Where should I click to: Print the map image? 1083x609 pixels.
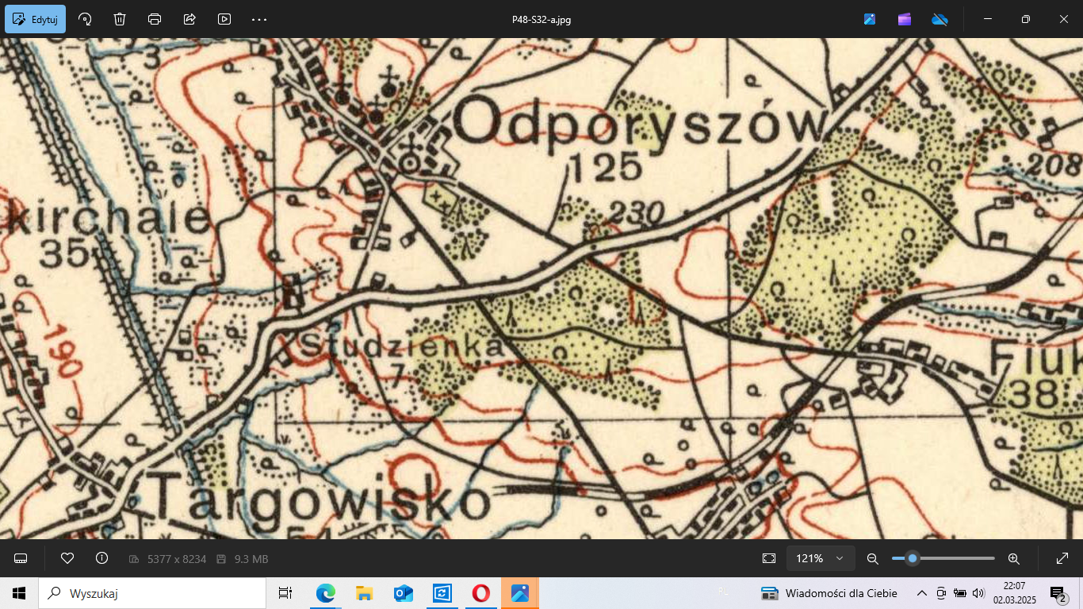155,19
